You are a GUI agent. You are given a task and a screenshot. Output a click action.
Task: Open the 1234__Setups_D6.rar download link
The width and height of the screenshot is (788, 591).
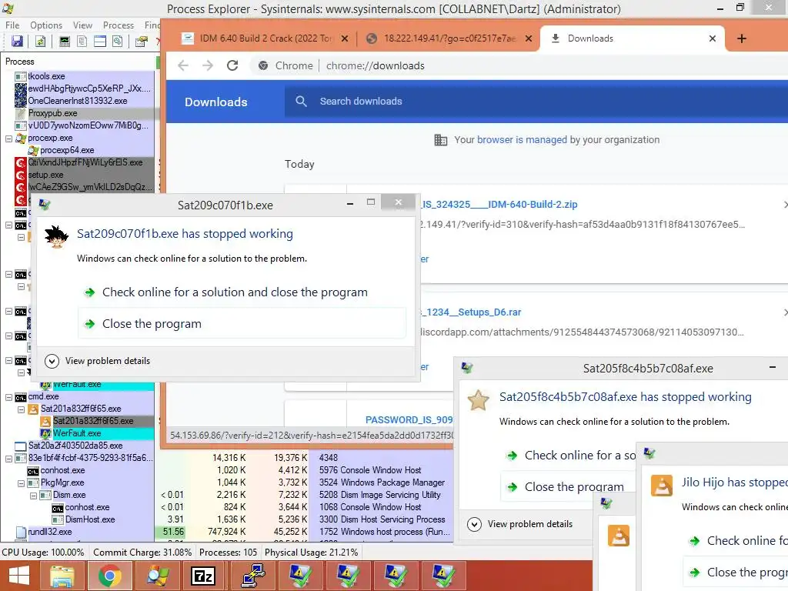[x=472, y=312]
